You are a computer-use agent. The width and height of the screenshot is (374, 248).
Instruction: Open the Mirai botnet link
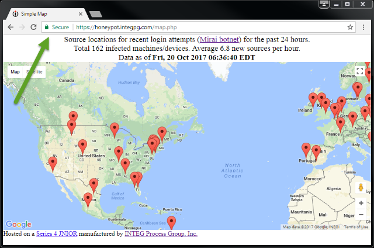pyautogui.click(x=219, y=39)
